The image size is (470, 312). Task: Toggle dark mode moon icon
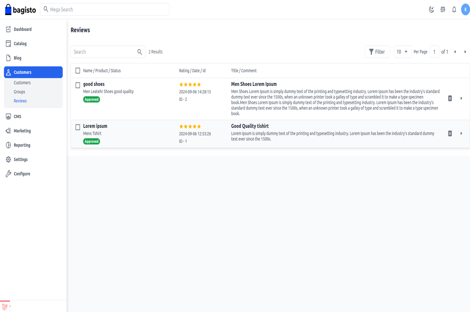pos(431,9)
